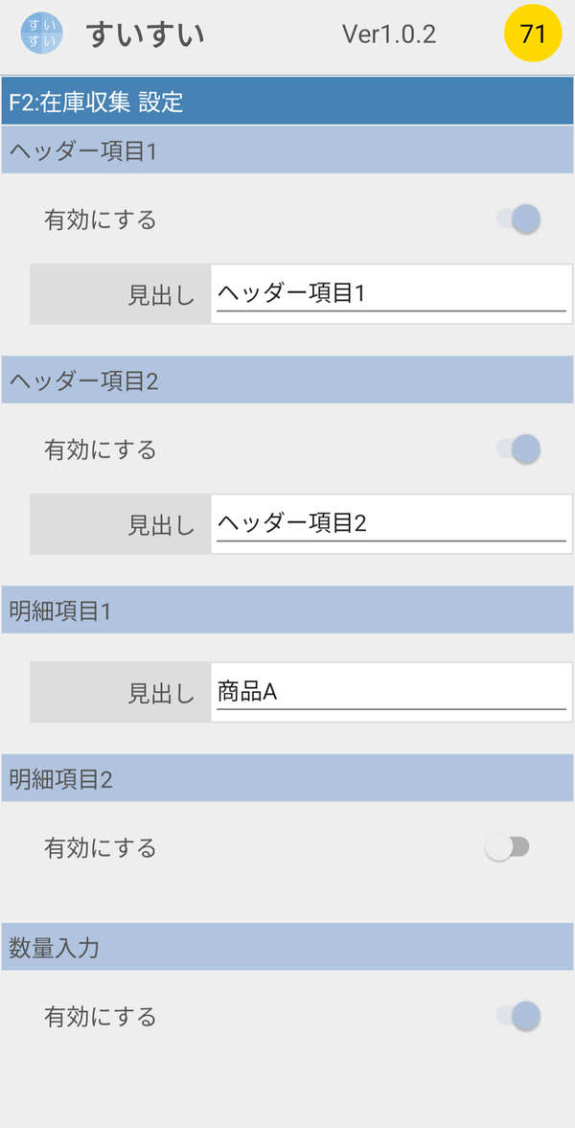Click 見出し label beside ヘッダー項目1 field

[x=161, y=294]
